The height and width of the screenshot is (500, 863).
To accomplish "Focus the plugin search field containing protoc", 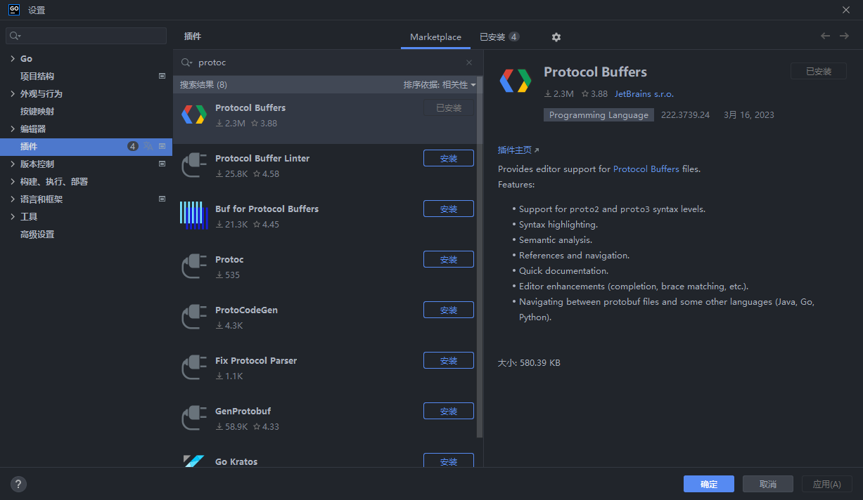I will pos(328,63).
